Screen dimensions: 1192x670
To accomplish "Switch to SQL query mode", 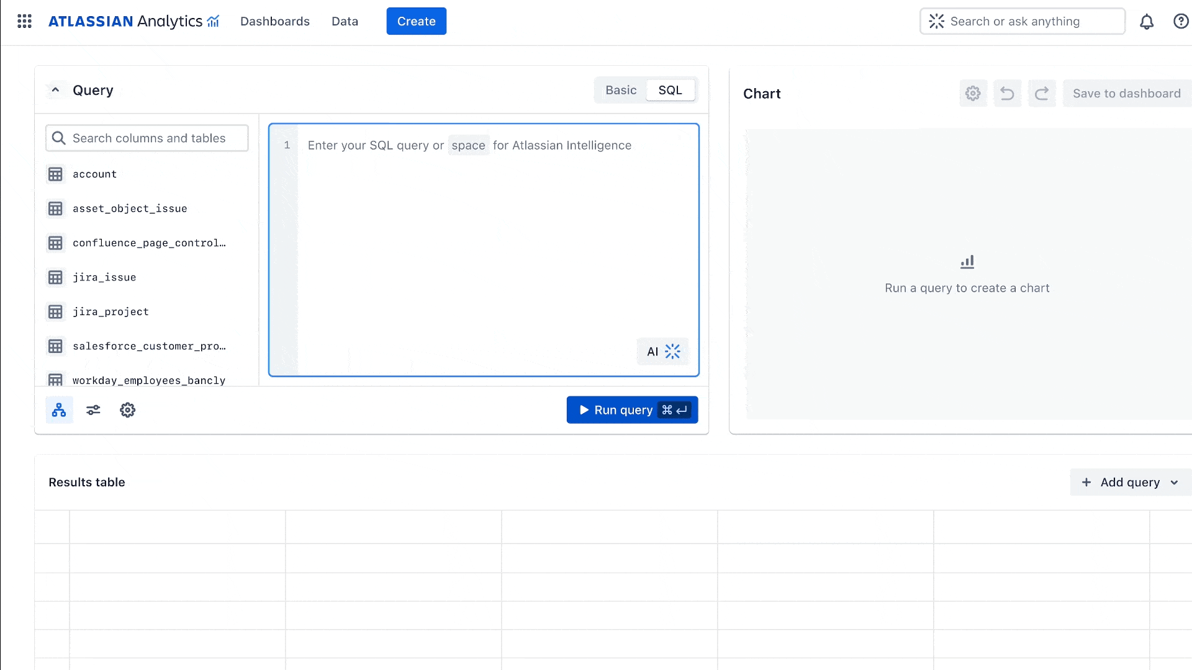I will pyautogui.click(x=670, y=90).
